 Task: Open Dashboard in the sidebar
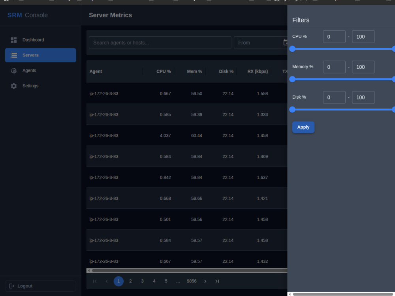pyautogui.click(x=41, y=40)
